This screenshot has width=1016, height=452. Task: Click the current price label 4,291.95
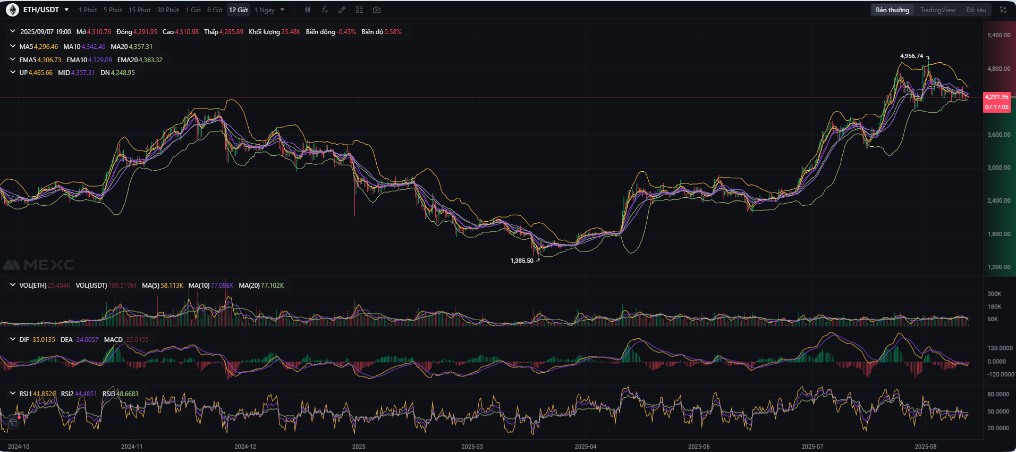996,97
